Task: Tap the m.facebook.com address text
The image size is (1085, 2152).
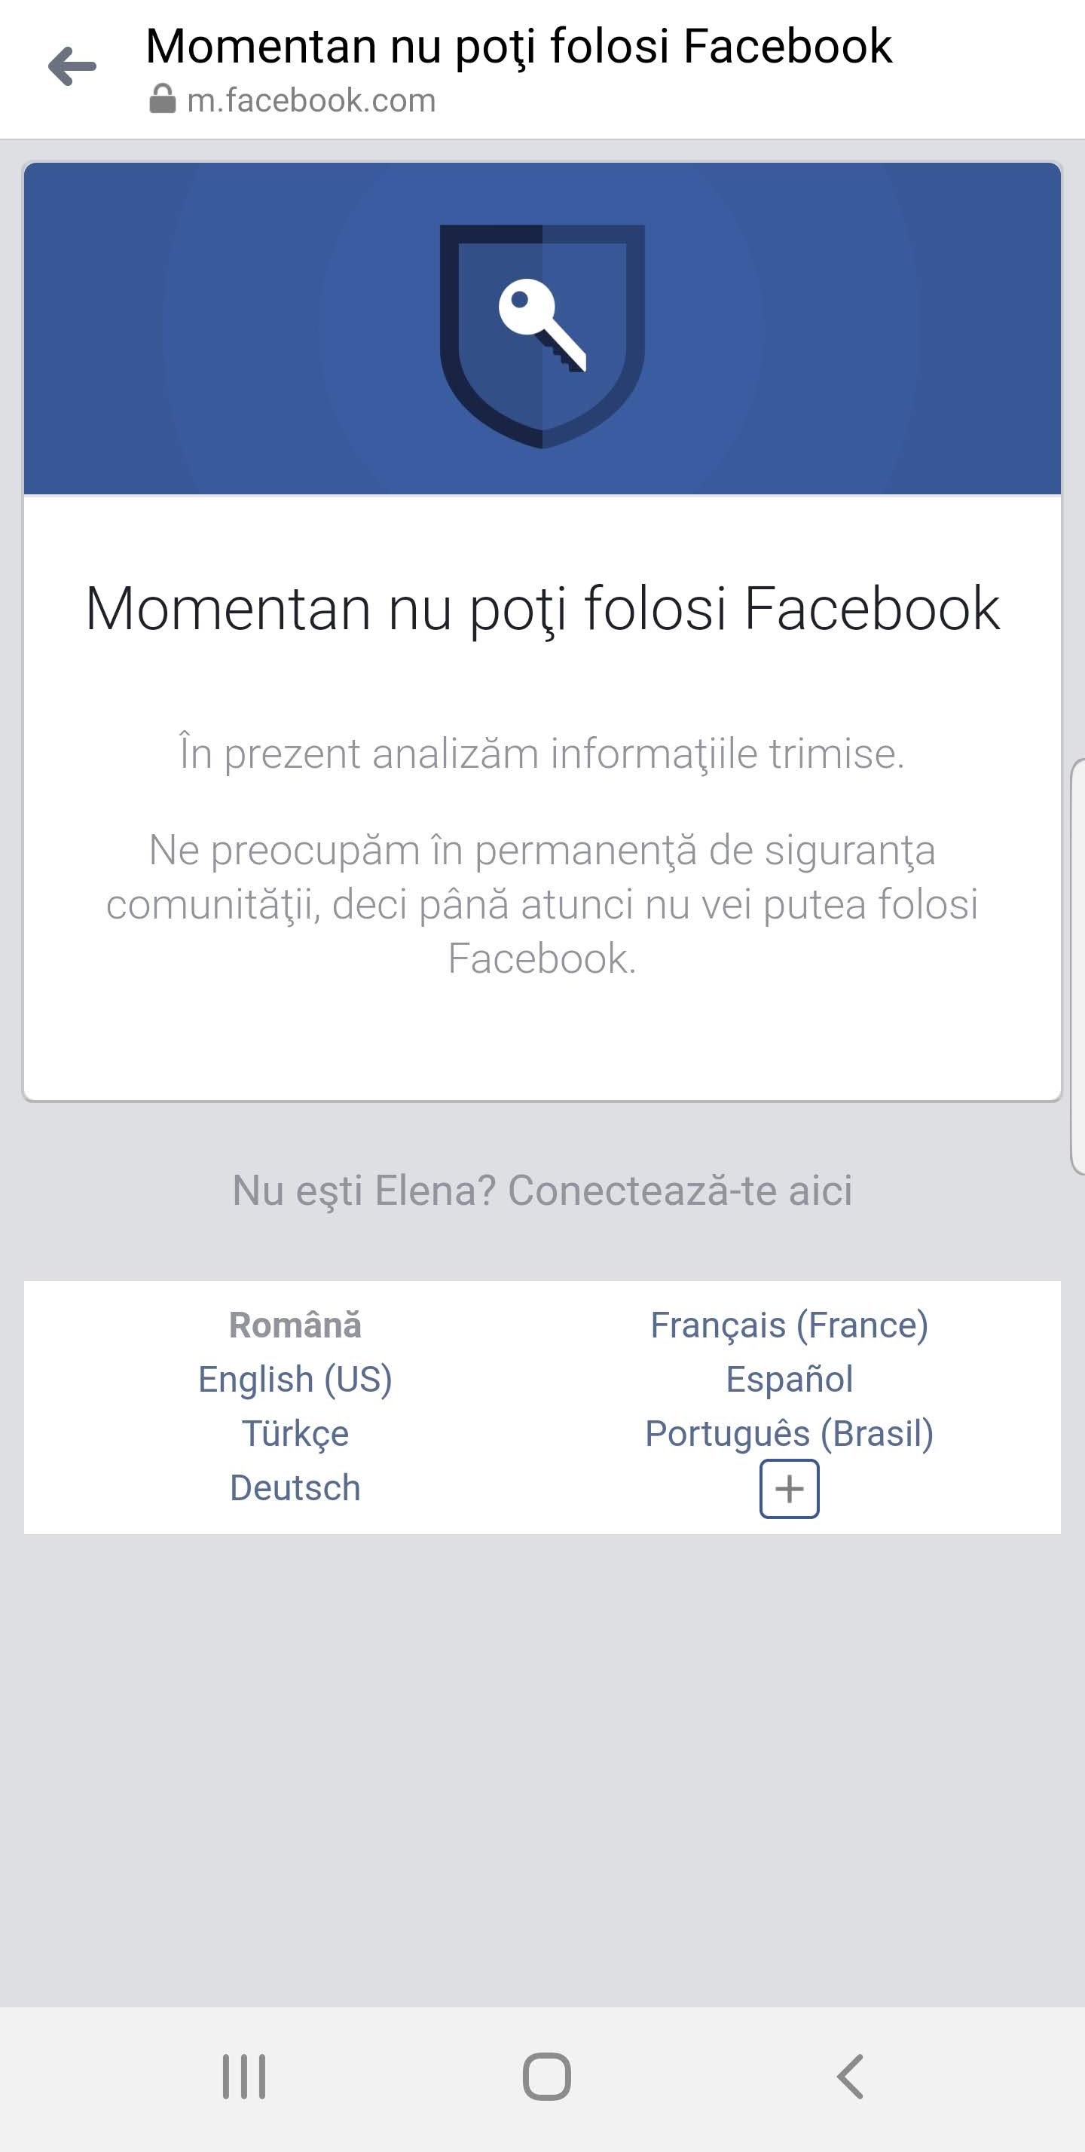Action: point(310,100)
